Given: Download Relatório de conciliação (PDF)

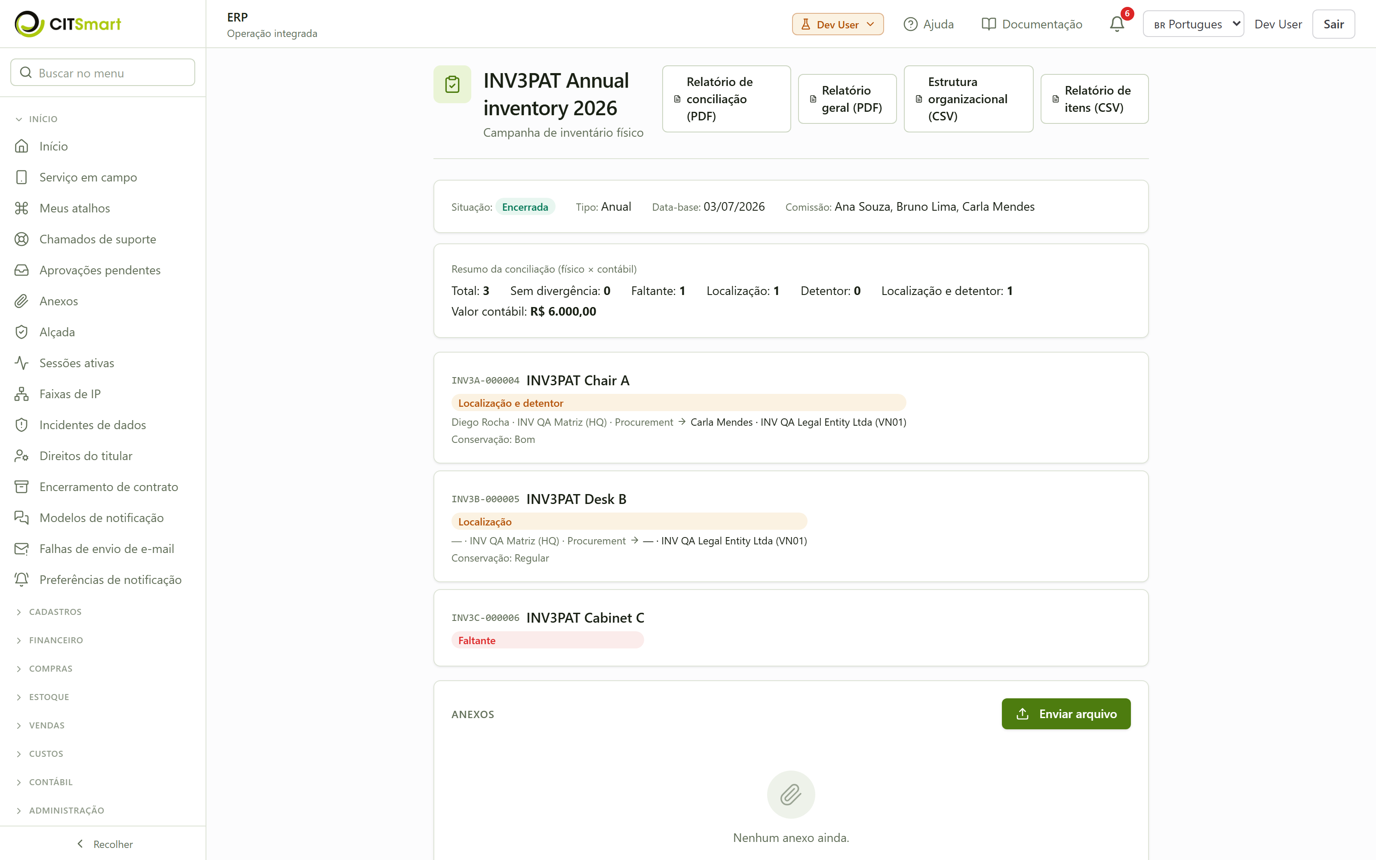Looking at the screenshot, I should pos(726,99).
